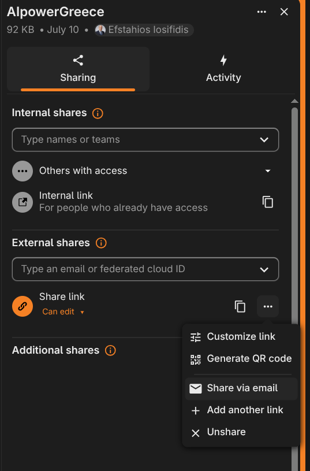Select the Sharing tab
The height and width of the screenshot is (471, 310).
pyautogui.click(x=78, y=69)
